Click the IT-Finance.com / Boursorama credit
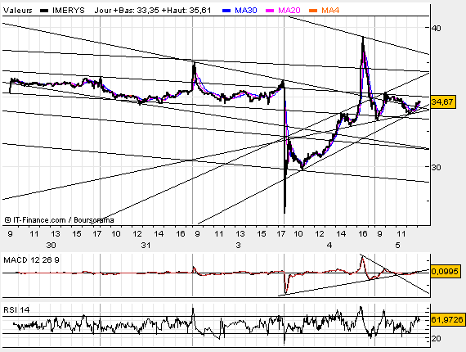Screen dimensions: 466x352 59,220
